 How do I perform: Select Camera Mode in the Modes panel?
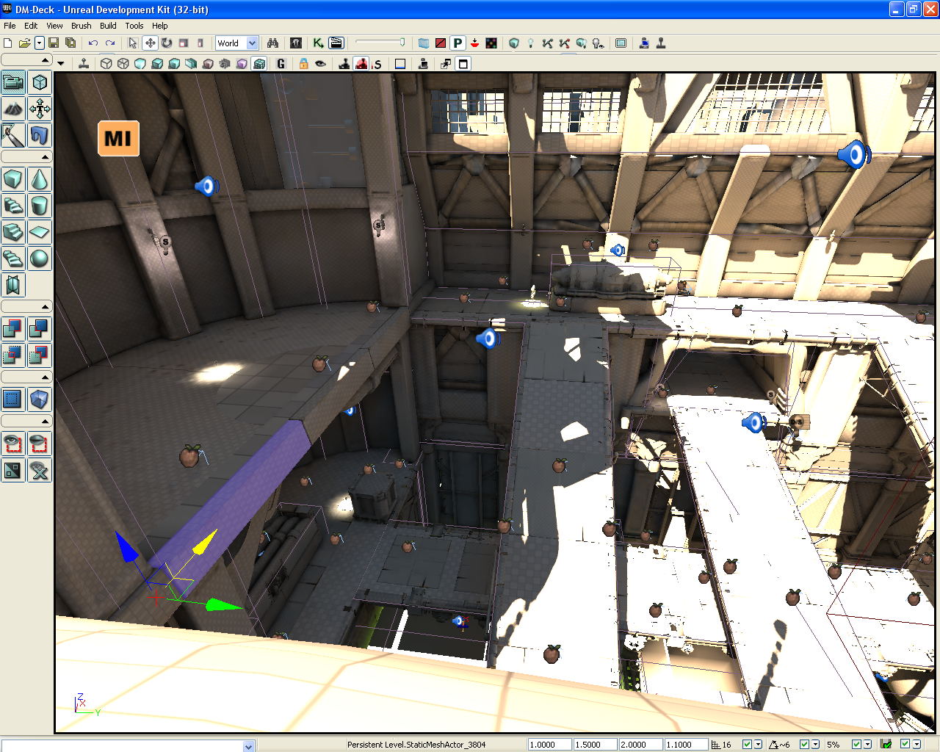click(x=13, y=82)
